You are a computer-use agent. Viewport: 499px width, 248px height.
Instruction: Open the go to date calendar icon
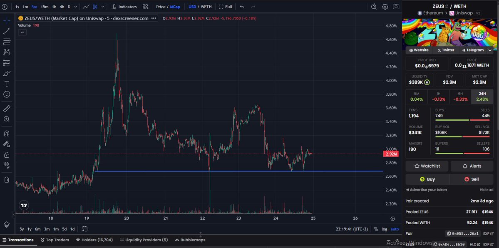click(x=84, y=229)
